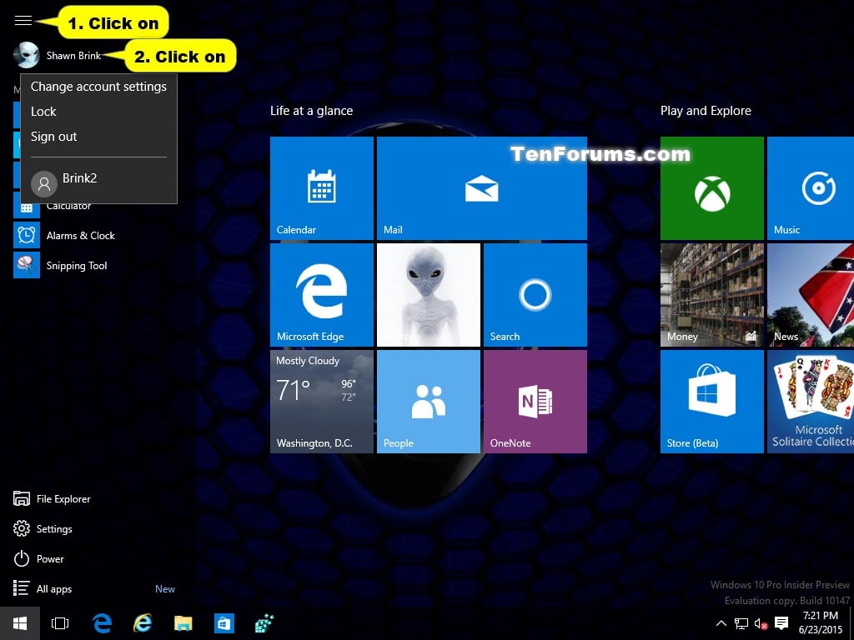Show All apps list
The image size is (854, 640).
(43, 588)
